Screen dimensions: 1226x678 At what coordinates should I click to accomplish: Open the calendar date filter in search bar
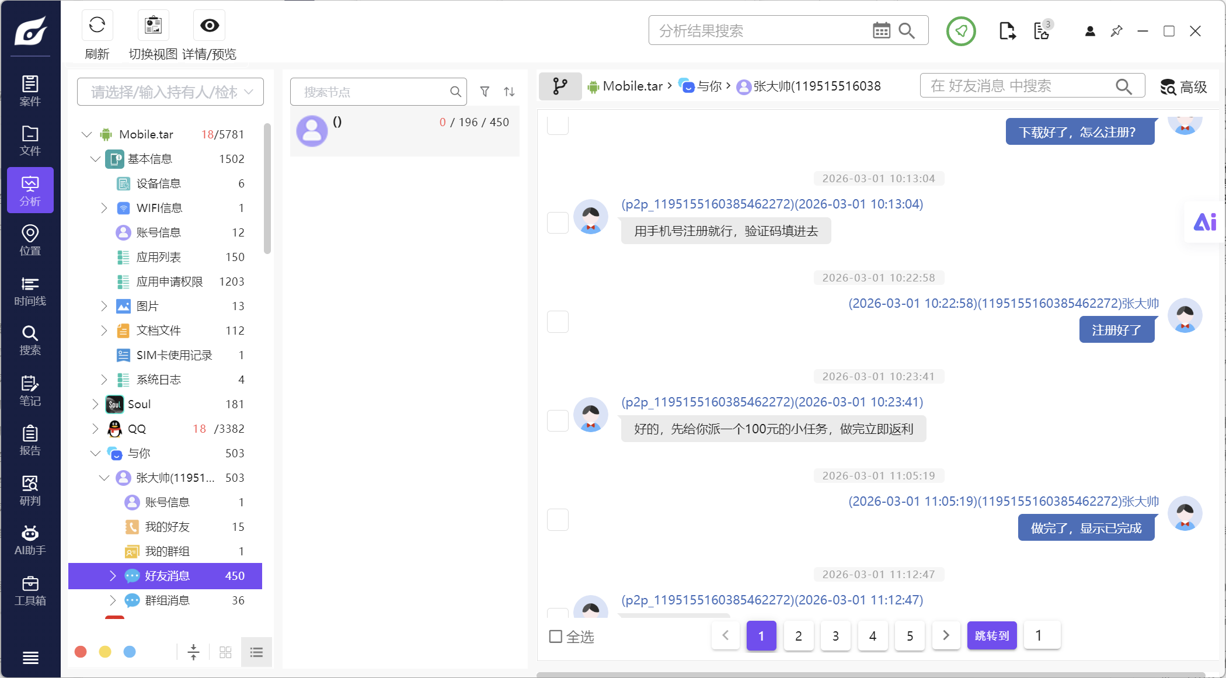pos(881,30)
